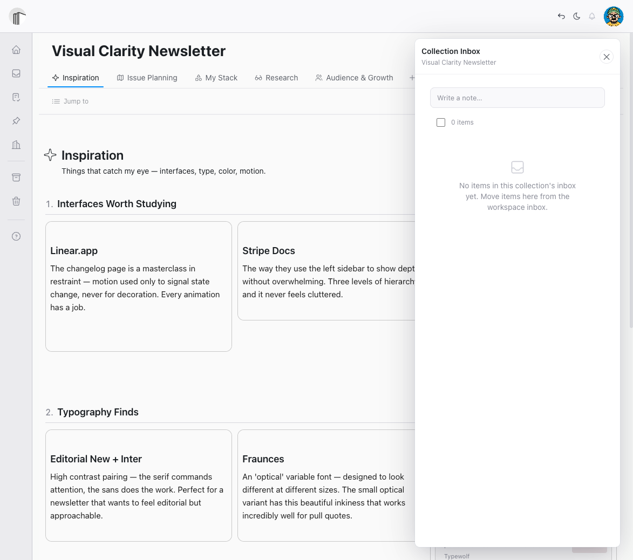The width and height of the screenshot is (633, 560).
Task: Switch to the Audience & Growth tab
Action: coord(354,78)
